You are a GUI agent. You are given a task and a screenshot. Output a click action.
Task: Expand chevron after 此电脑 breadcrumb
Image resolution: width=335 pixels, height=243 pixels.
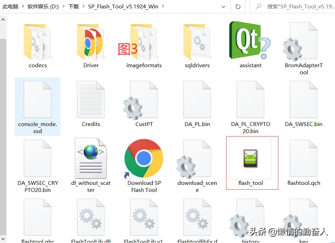coord(23,6)
